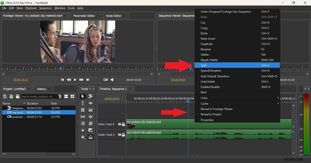Select the podcast 25 FPS clip in Project list
311x163 pixels.
pos(38,117)
